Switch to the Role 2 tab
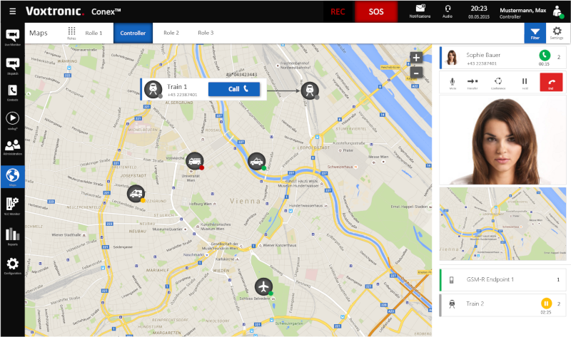The height and width of the screenshot is (337, 571). click(x=171, y=33)
